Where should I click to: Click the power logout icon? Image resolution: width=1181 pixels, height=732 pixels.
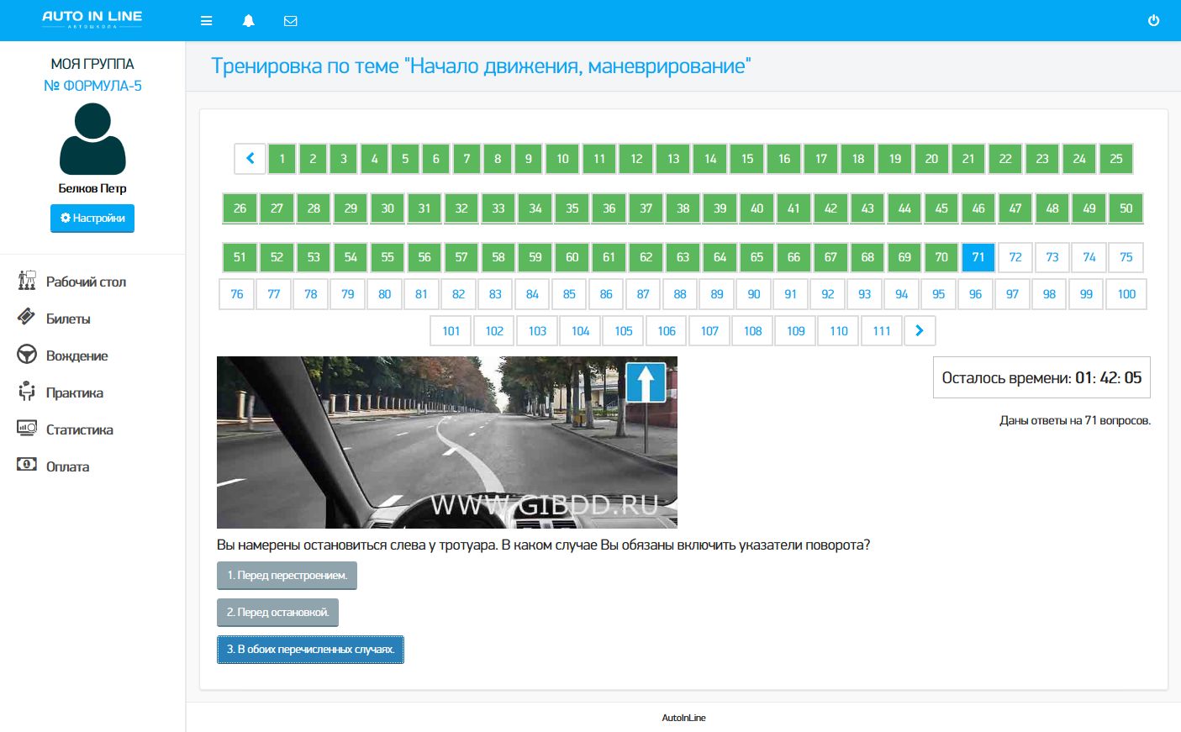point(1153,21)
